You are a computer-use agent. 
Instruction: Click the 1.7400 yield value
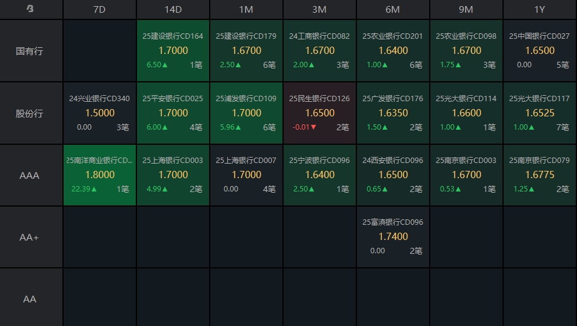pos(393,236)
